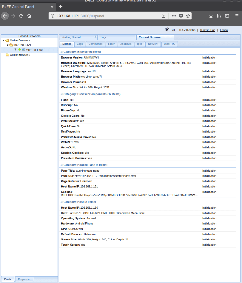The height and width of the screenshot is (283, 242).
Task: Switch to the Commands tab
Action: [x=95, y=44]
